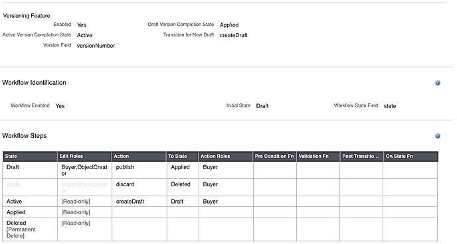Screen dimensions: 457x244
Task: Click [Read-only] in the Deleted row
Action: (x=76, y=223)
